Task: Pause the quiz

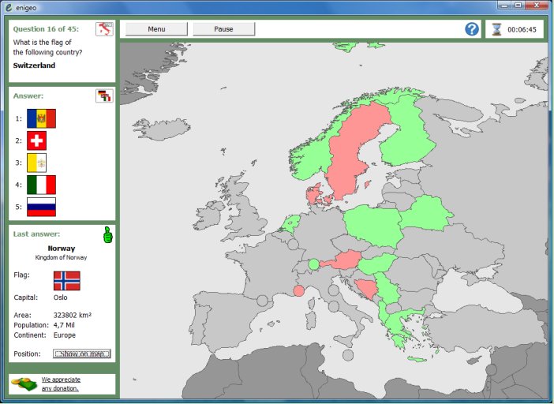Action: coord(223,29)
